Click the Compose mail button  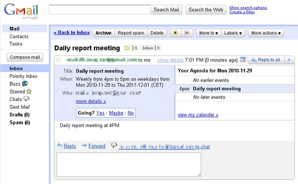(x=25, y=57)
